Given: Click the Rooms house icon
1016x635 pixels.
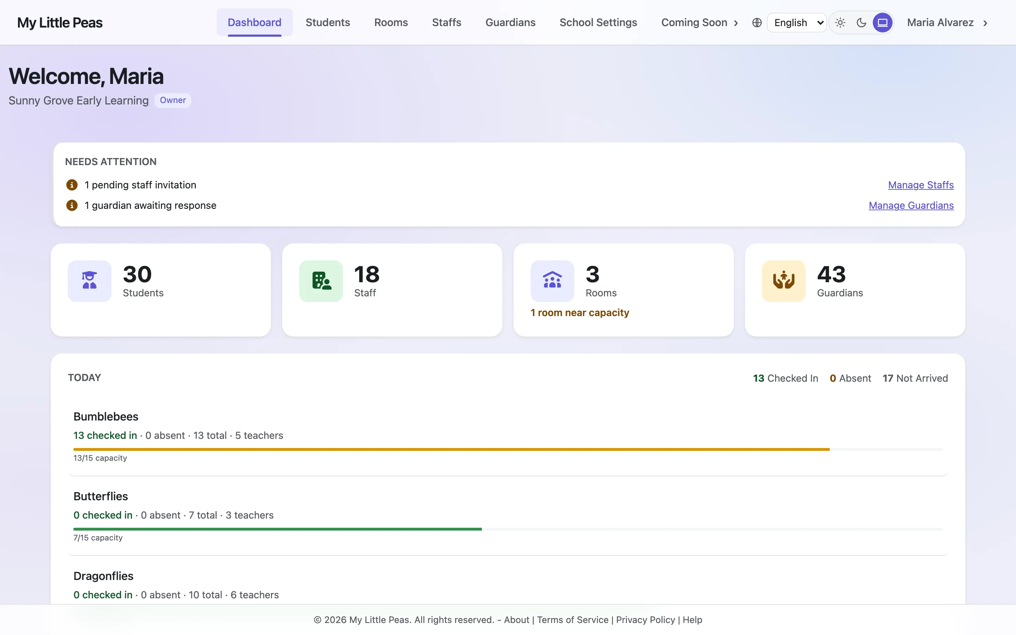Looking at the screenshot, I should [x=552, y=280].
